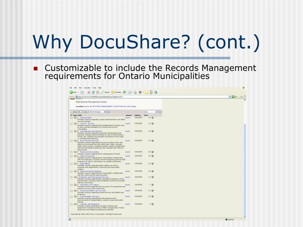The image size is (303, 227).
Task: Click the Messenger toolbar icon
Action: (156, 92)
